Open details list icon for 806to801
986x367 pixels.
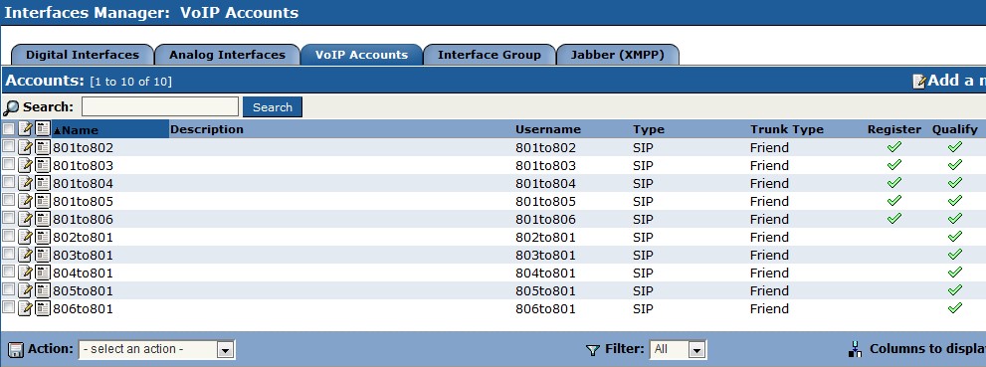click(43, 308)
